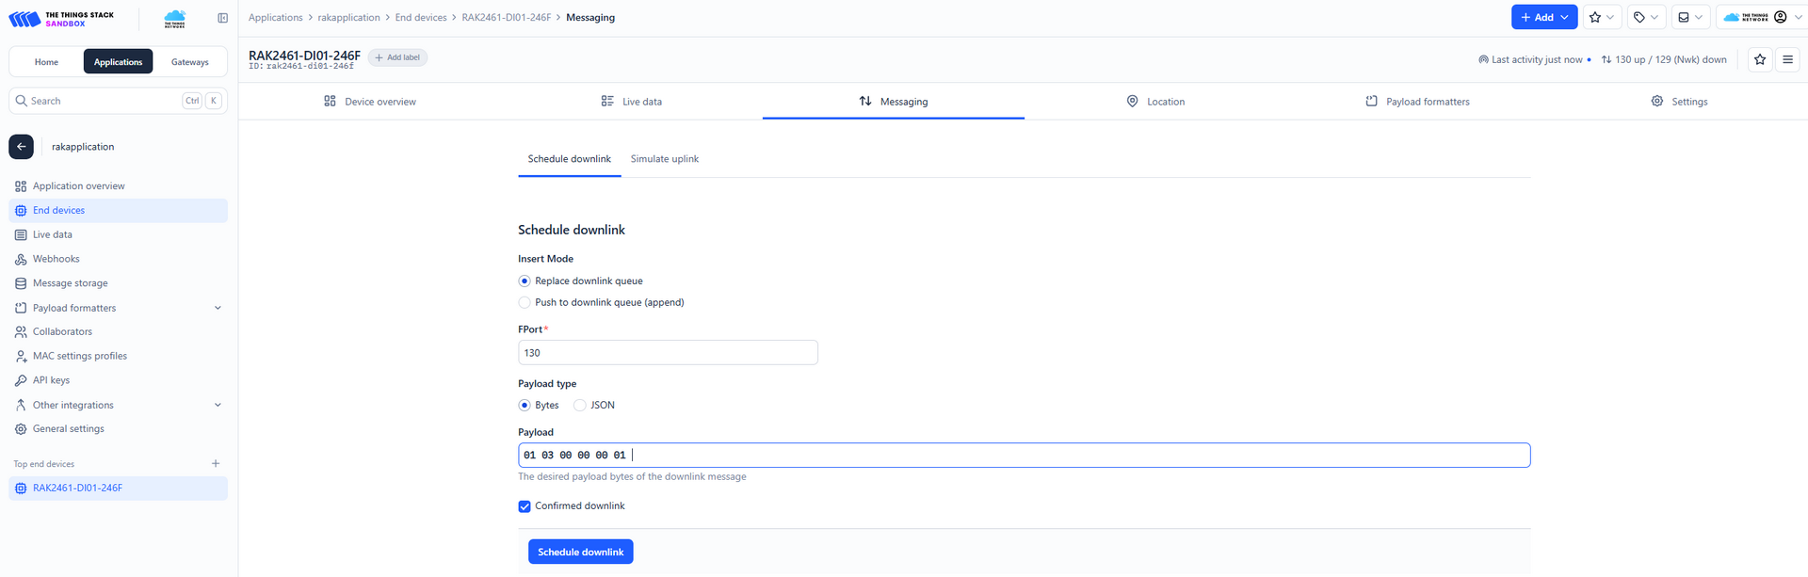
Task: Open the user account profile icon
Action: (1780, 17)
